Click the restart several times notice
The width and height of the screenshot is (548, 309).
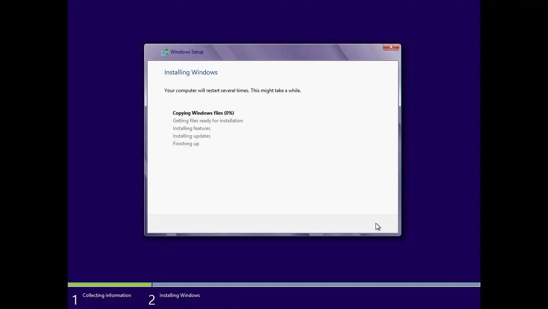click(x=232, y=91)
